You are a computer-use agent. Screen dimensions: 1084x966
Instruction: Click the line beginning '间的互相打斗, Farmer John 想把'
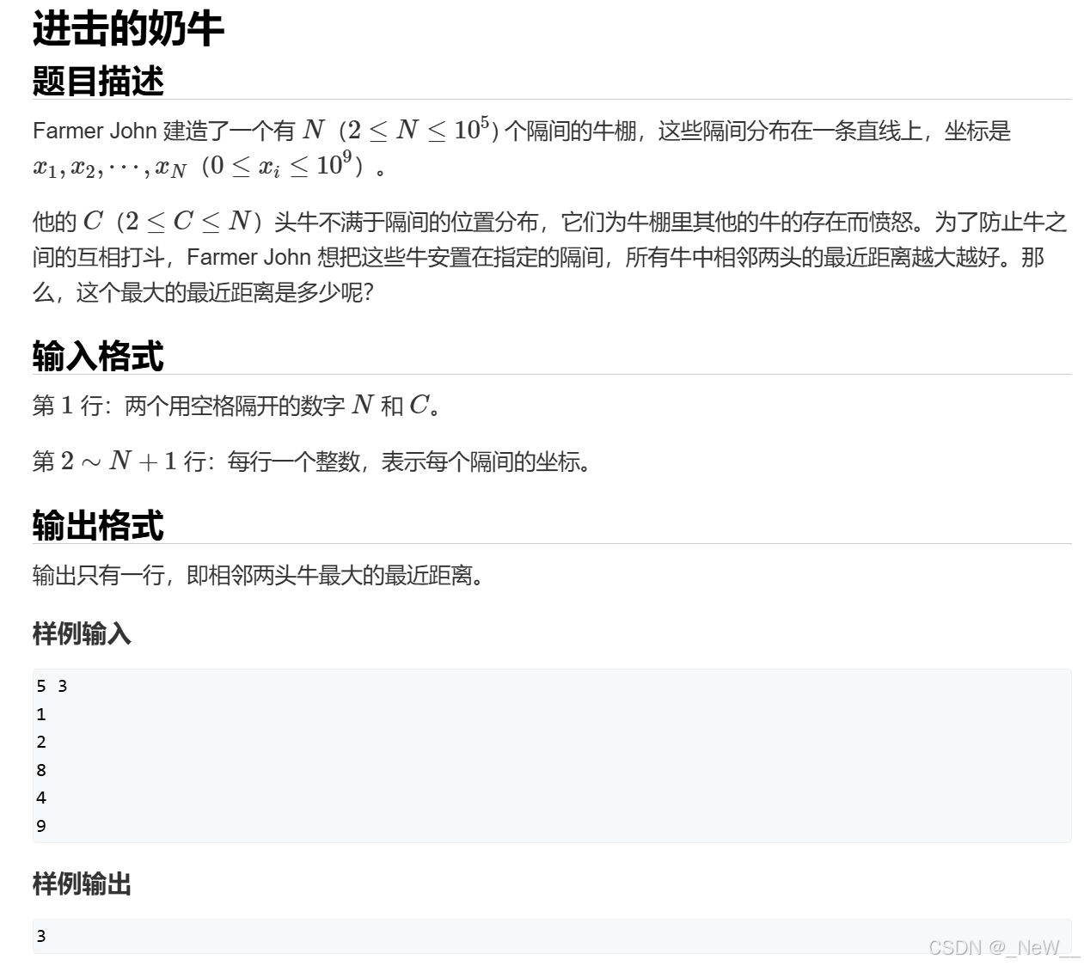click(538, 257)
